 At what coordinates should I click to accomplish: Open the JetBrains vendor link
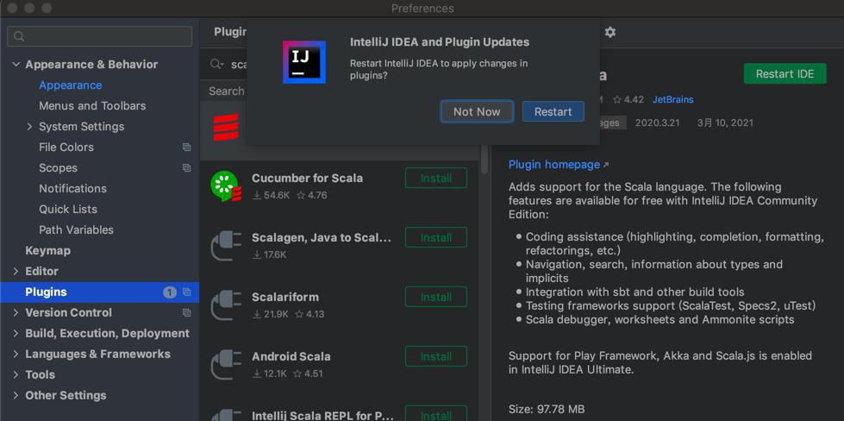[x=672, y=99]
